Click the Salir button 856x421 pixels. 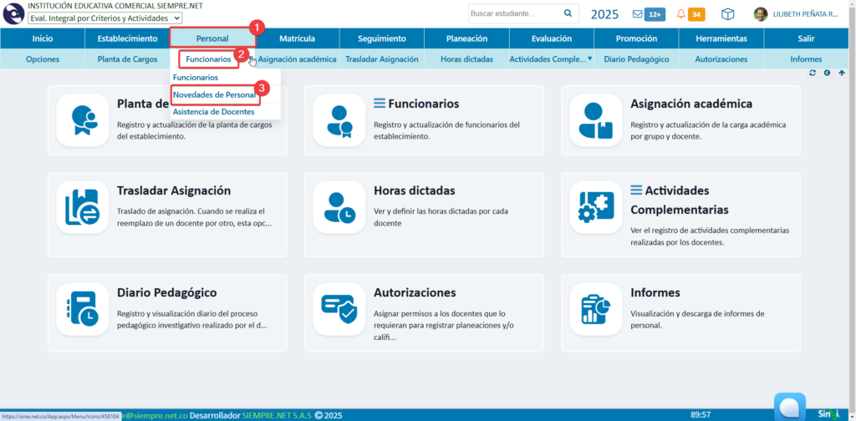click(806, 38)
